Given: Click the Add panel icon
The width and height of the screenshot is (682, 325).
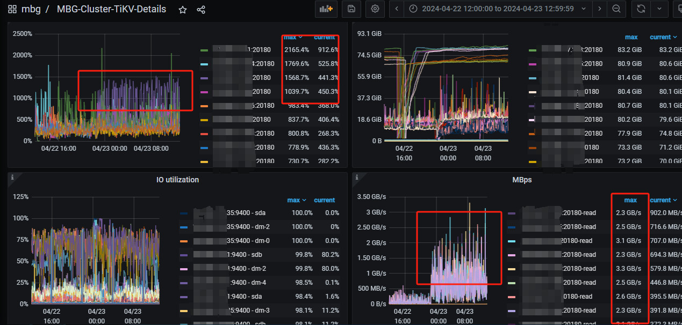Looking at the screenshot, I should pos(326,9).
